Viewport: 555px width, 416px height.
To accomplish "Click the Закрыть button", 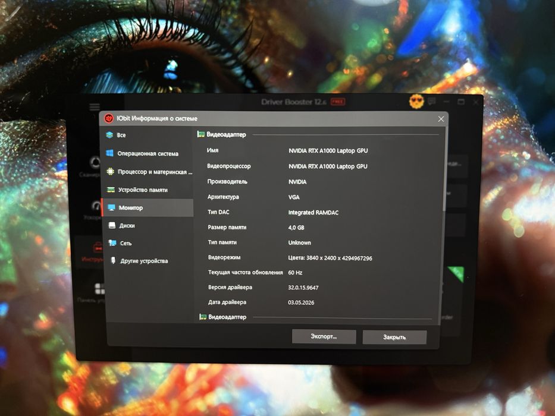I will point(394,337).
